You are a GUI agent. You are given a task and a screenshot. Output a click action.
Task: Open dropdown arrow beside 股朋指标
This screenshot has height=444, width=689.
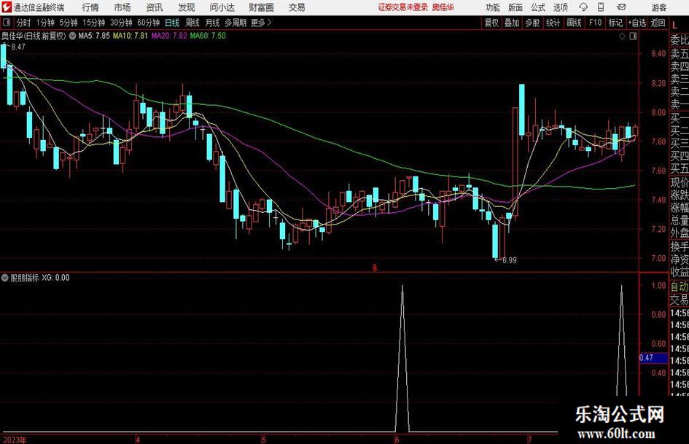pos(5,278)
